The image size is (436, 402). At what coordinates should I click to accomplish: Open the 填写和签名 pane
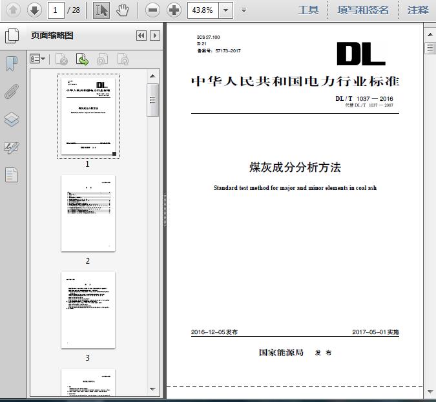(x=363, y=10)
